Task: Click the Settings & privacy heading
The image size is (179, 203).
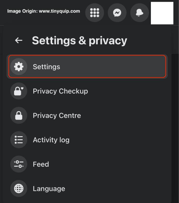Action: click(79, 40)
